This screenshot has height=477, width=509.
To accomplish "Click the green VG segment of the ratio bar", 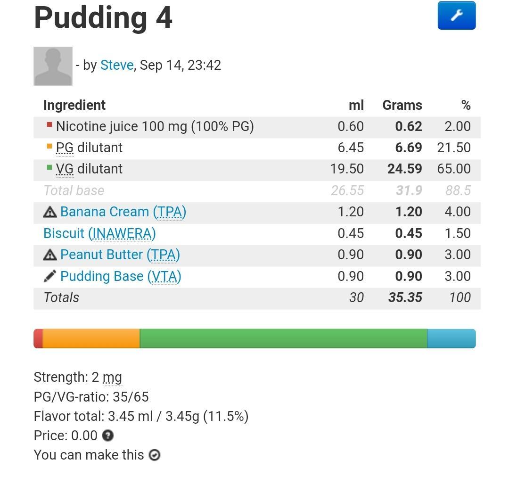I will pos(283,339).
